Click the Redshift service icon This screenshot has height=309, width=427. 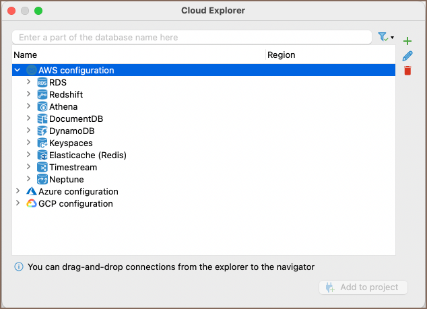point(42,94)
